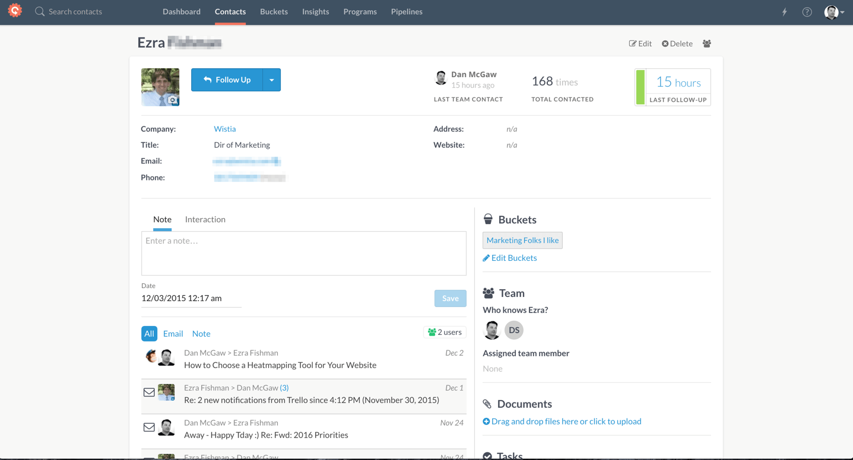Image resolution: width=853 pixels, height=460 pixels.
Task: Filter activity by Note
Action: (201, 334)
